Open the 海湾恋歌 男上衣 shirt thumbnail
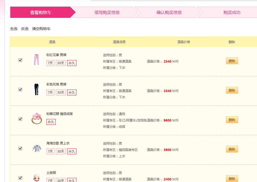 (x=37, y=148)
